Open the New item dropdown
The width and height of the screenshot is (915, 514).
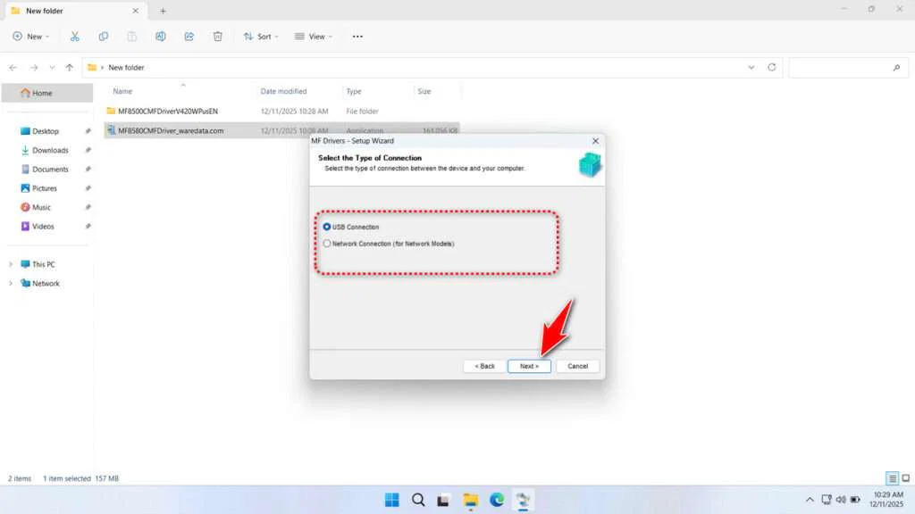(30, 37)
